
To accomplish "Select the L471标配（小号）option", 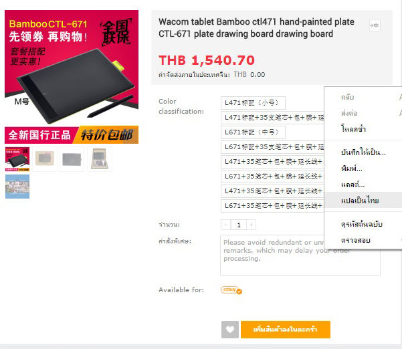I will point(253,103).
